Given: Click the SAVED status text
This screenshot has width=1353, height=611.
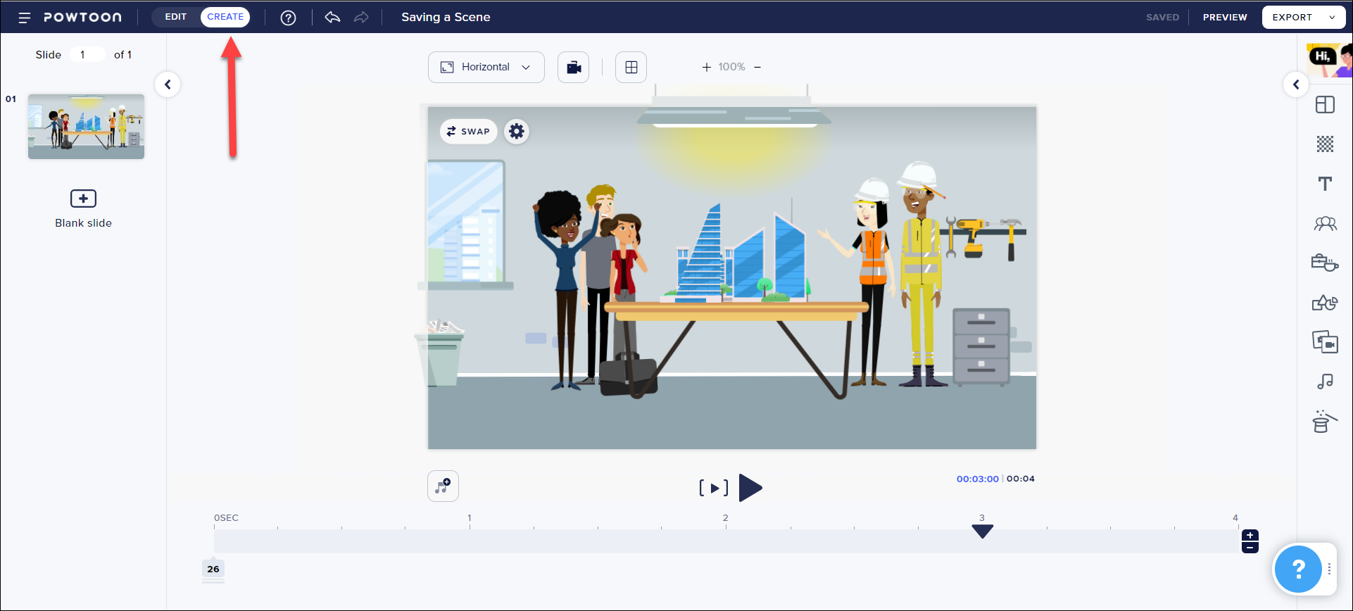Looking at the screenshot, I should [x=1162, y=17].
